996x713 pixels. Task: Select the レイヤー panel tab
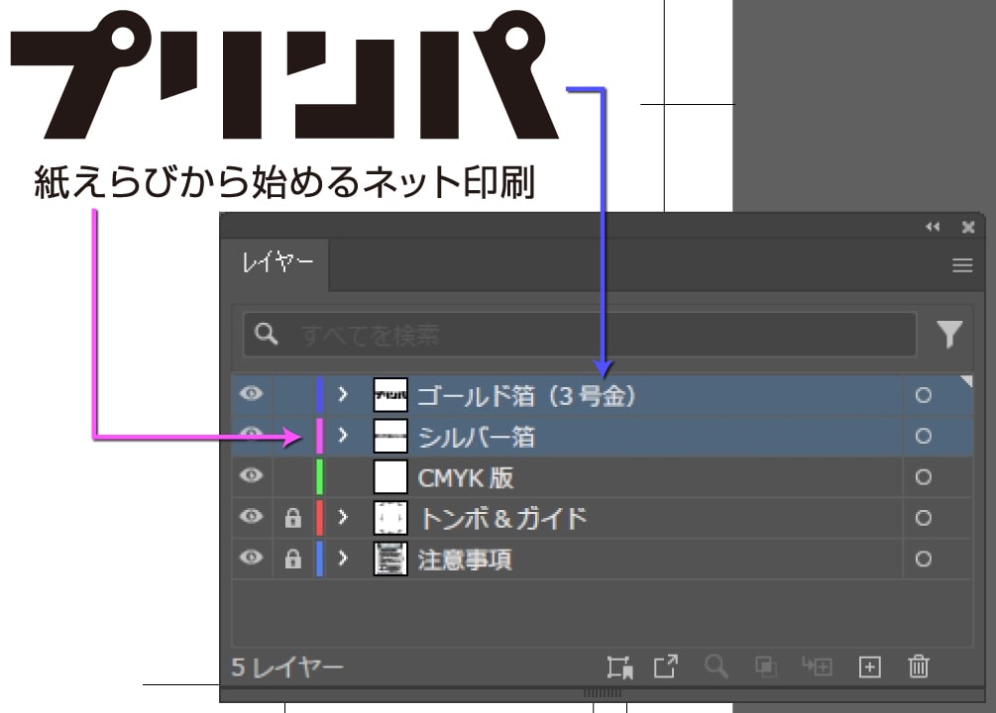[277, 264]
